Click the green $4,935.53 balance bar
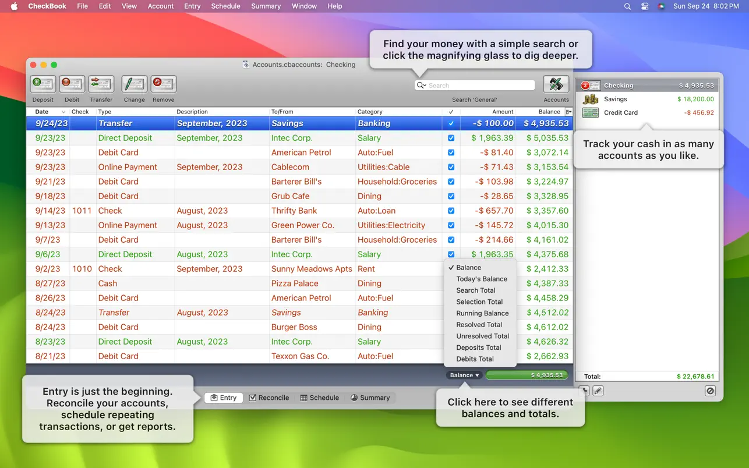Viewport: 749px width, 468px height. 527,375
